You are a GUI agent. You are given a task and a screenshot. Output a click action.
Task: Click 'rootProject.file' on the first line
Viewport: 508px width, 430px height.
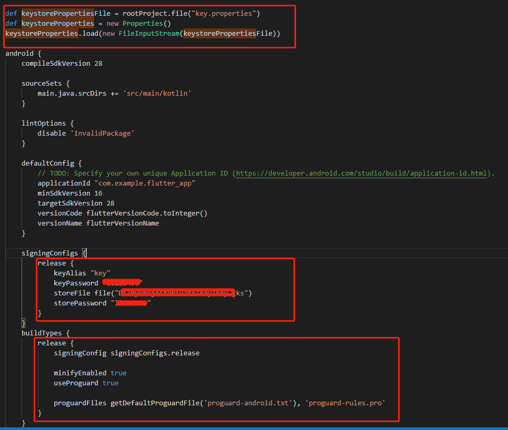(x=155, y=14)
